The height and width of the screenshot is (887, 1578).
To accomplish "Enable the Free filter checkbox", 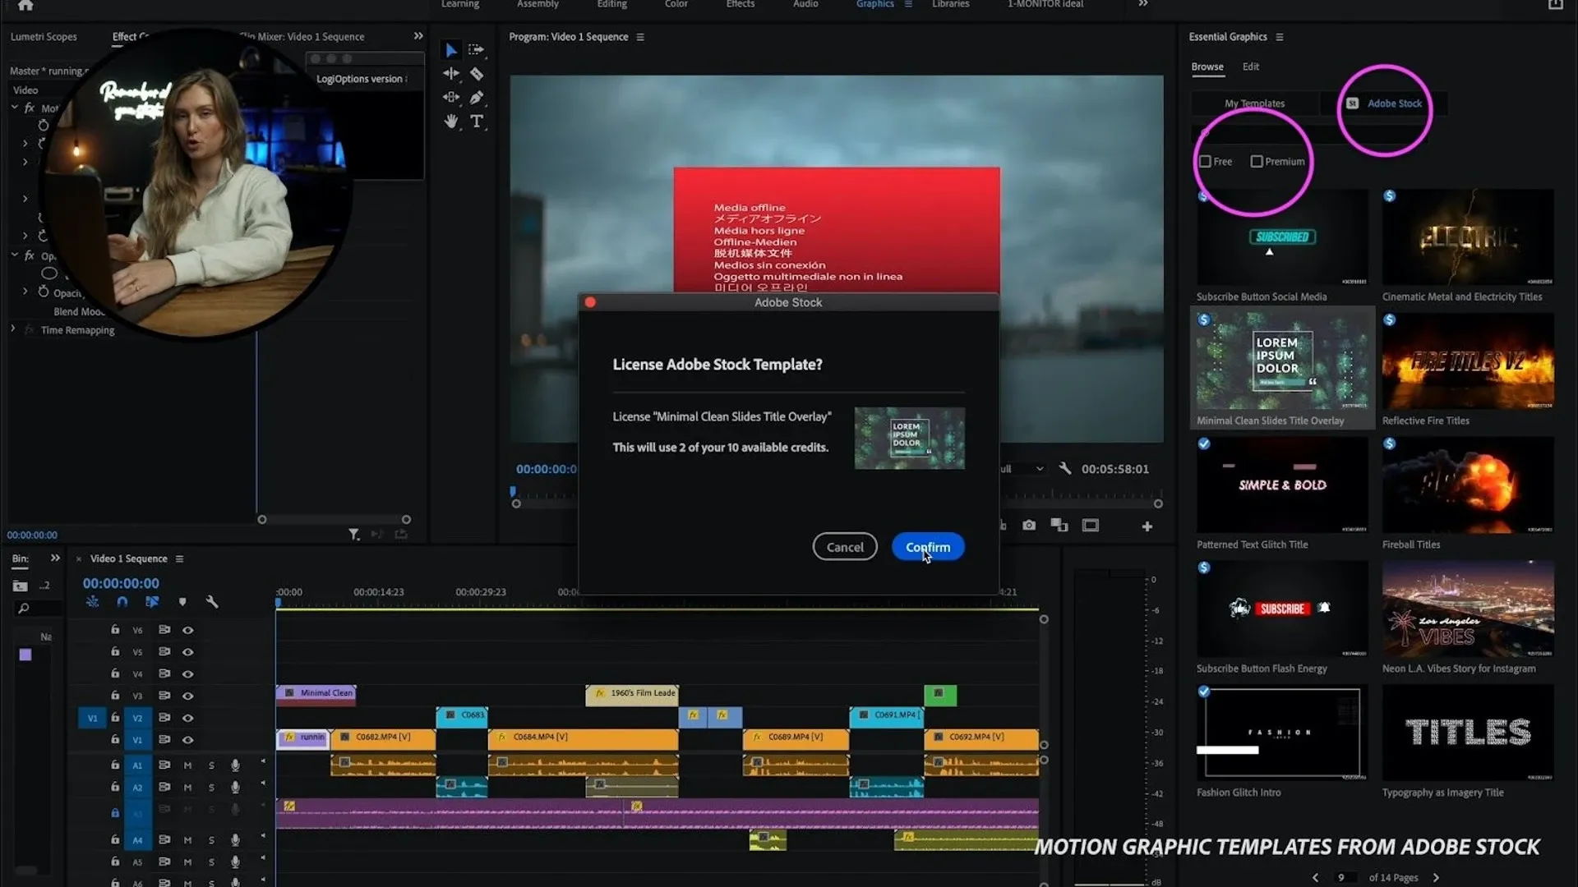I will click(1206, 162).
